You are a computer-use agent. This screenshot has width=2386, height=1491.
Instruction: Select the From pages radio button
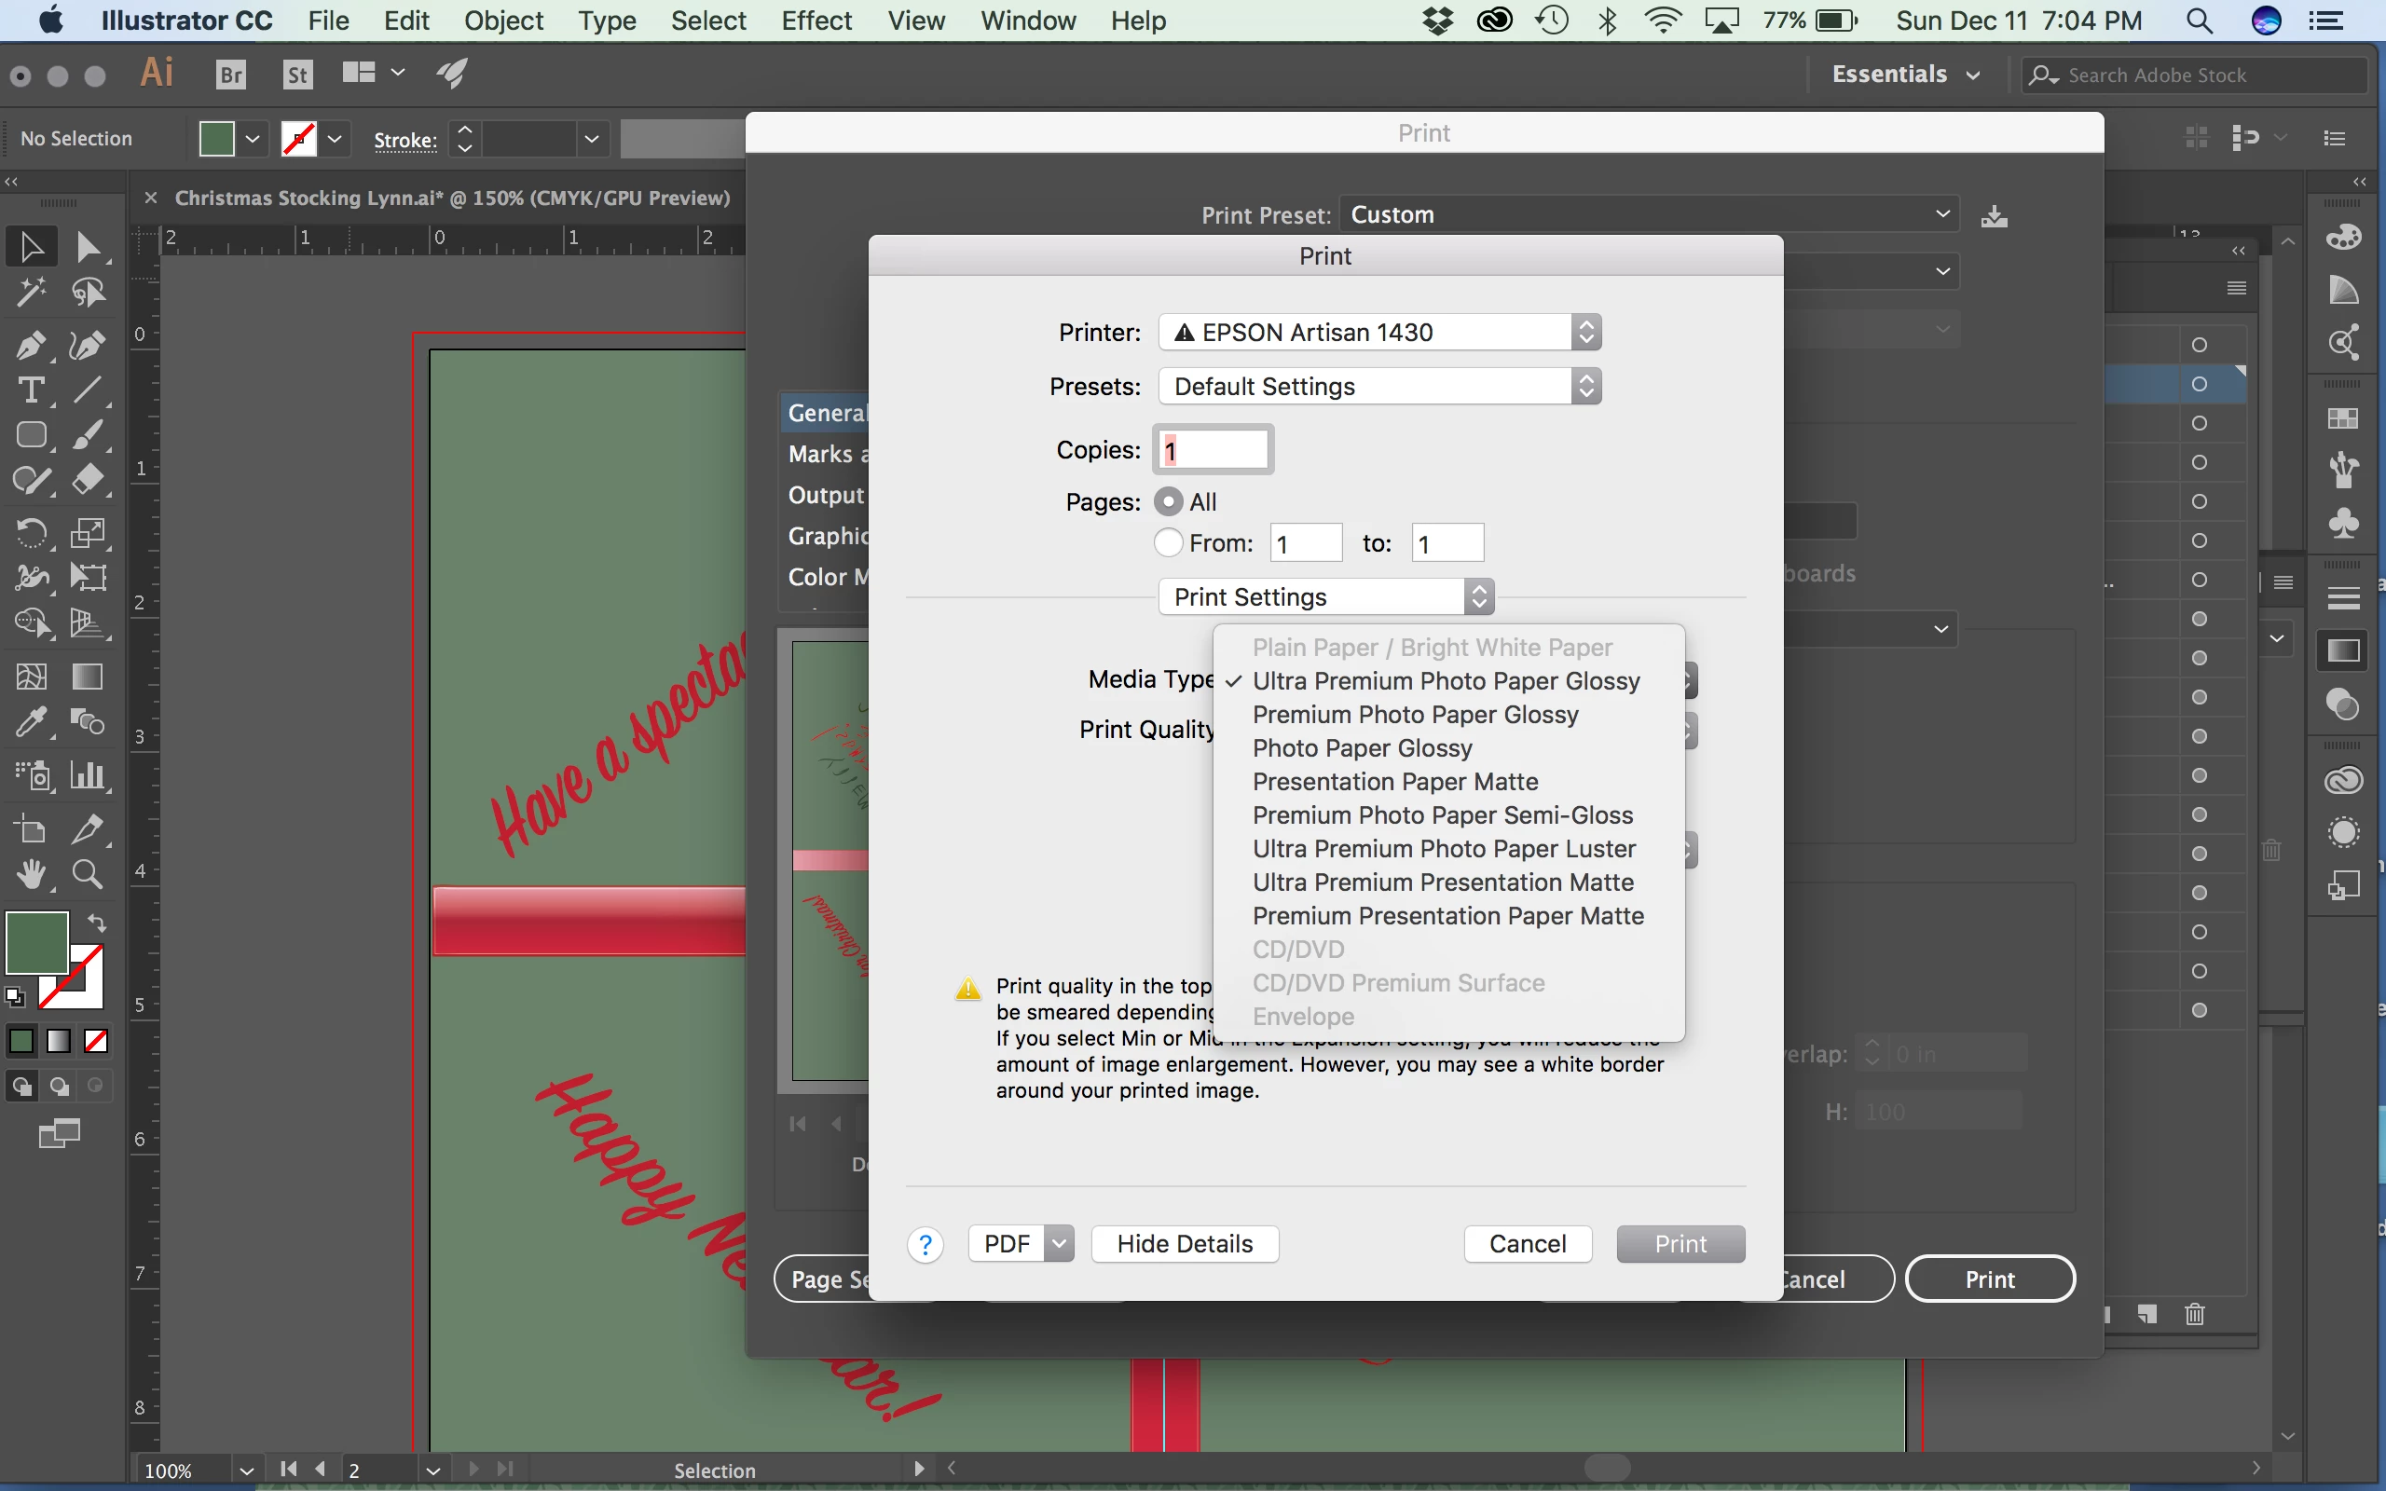point(1169,542)
